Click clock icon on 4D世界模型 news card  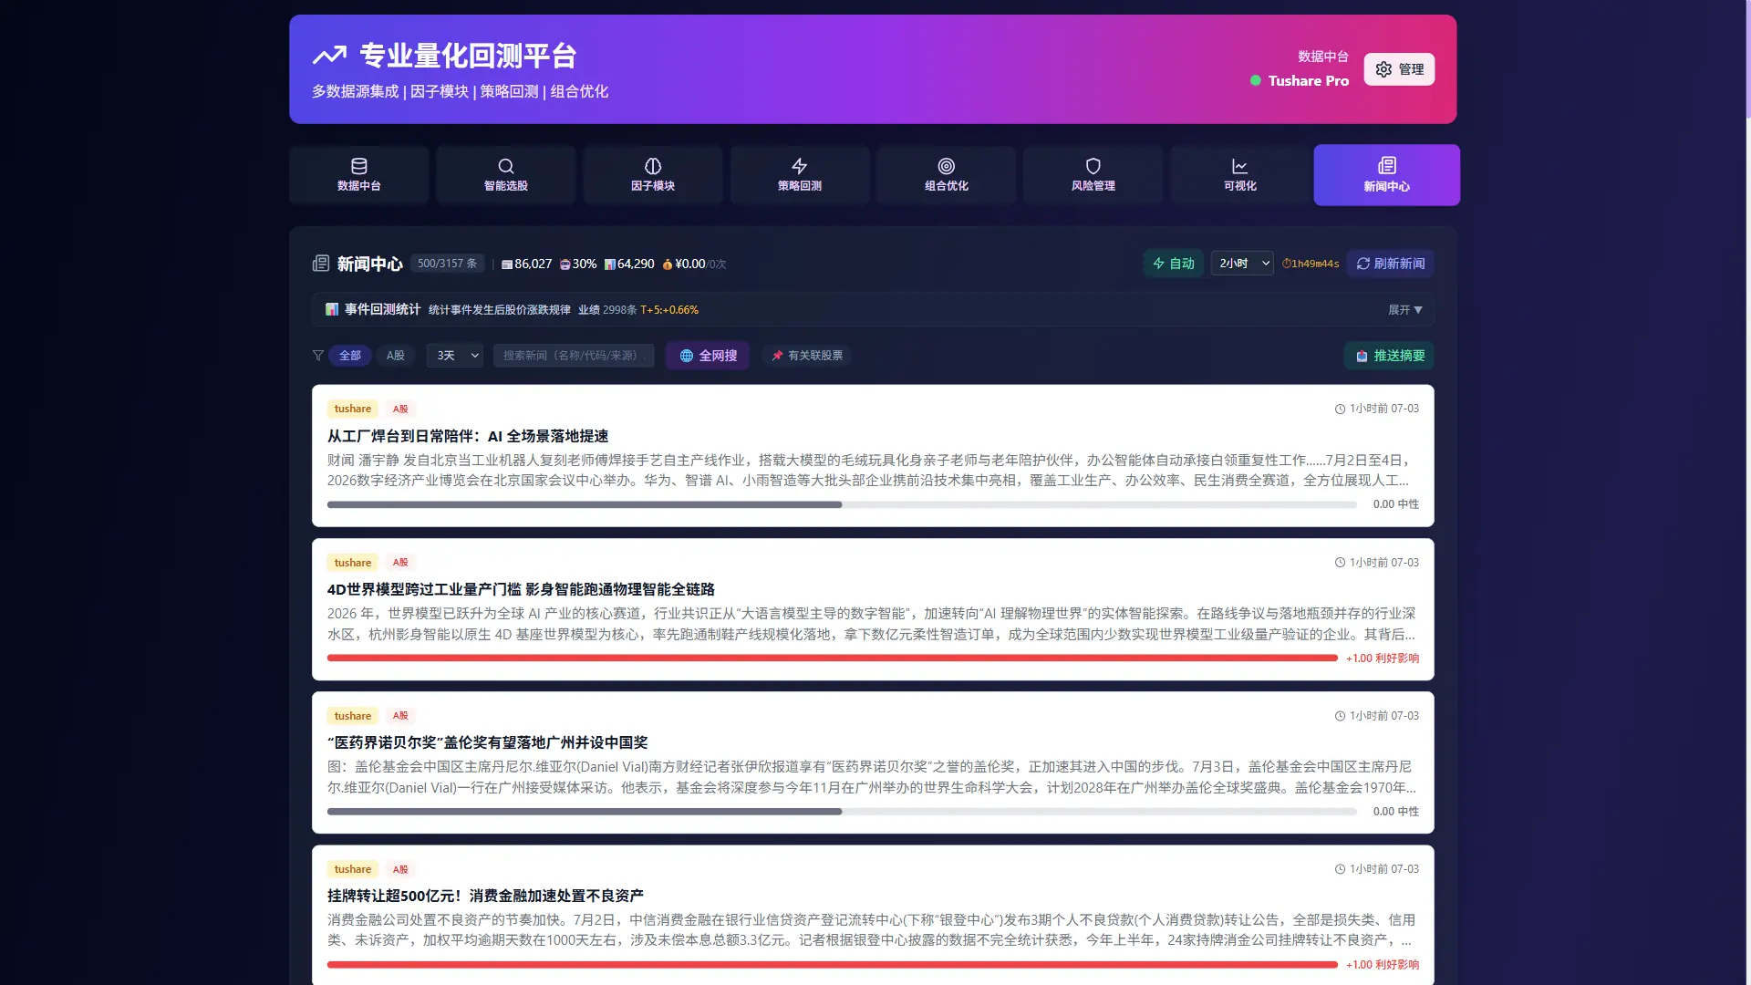pos(1340,563)
